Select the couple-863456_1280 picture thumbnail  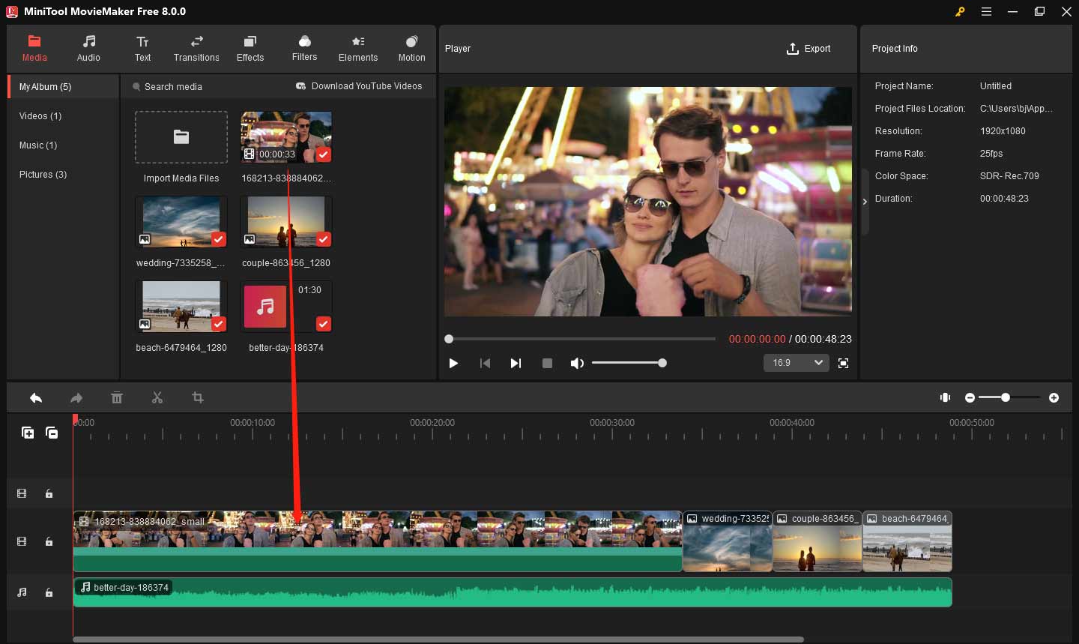pyautogui.click(x=286, y=222)
